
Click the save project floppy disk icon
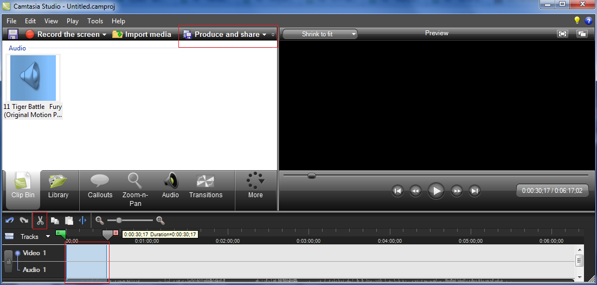click(13, 34)
